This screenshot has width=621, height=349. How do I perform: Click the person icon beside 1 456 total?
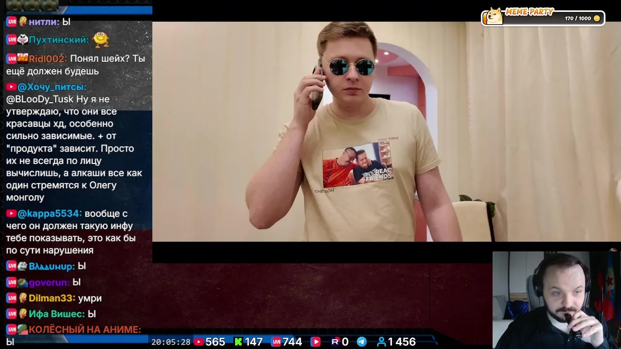pos(381,342)
